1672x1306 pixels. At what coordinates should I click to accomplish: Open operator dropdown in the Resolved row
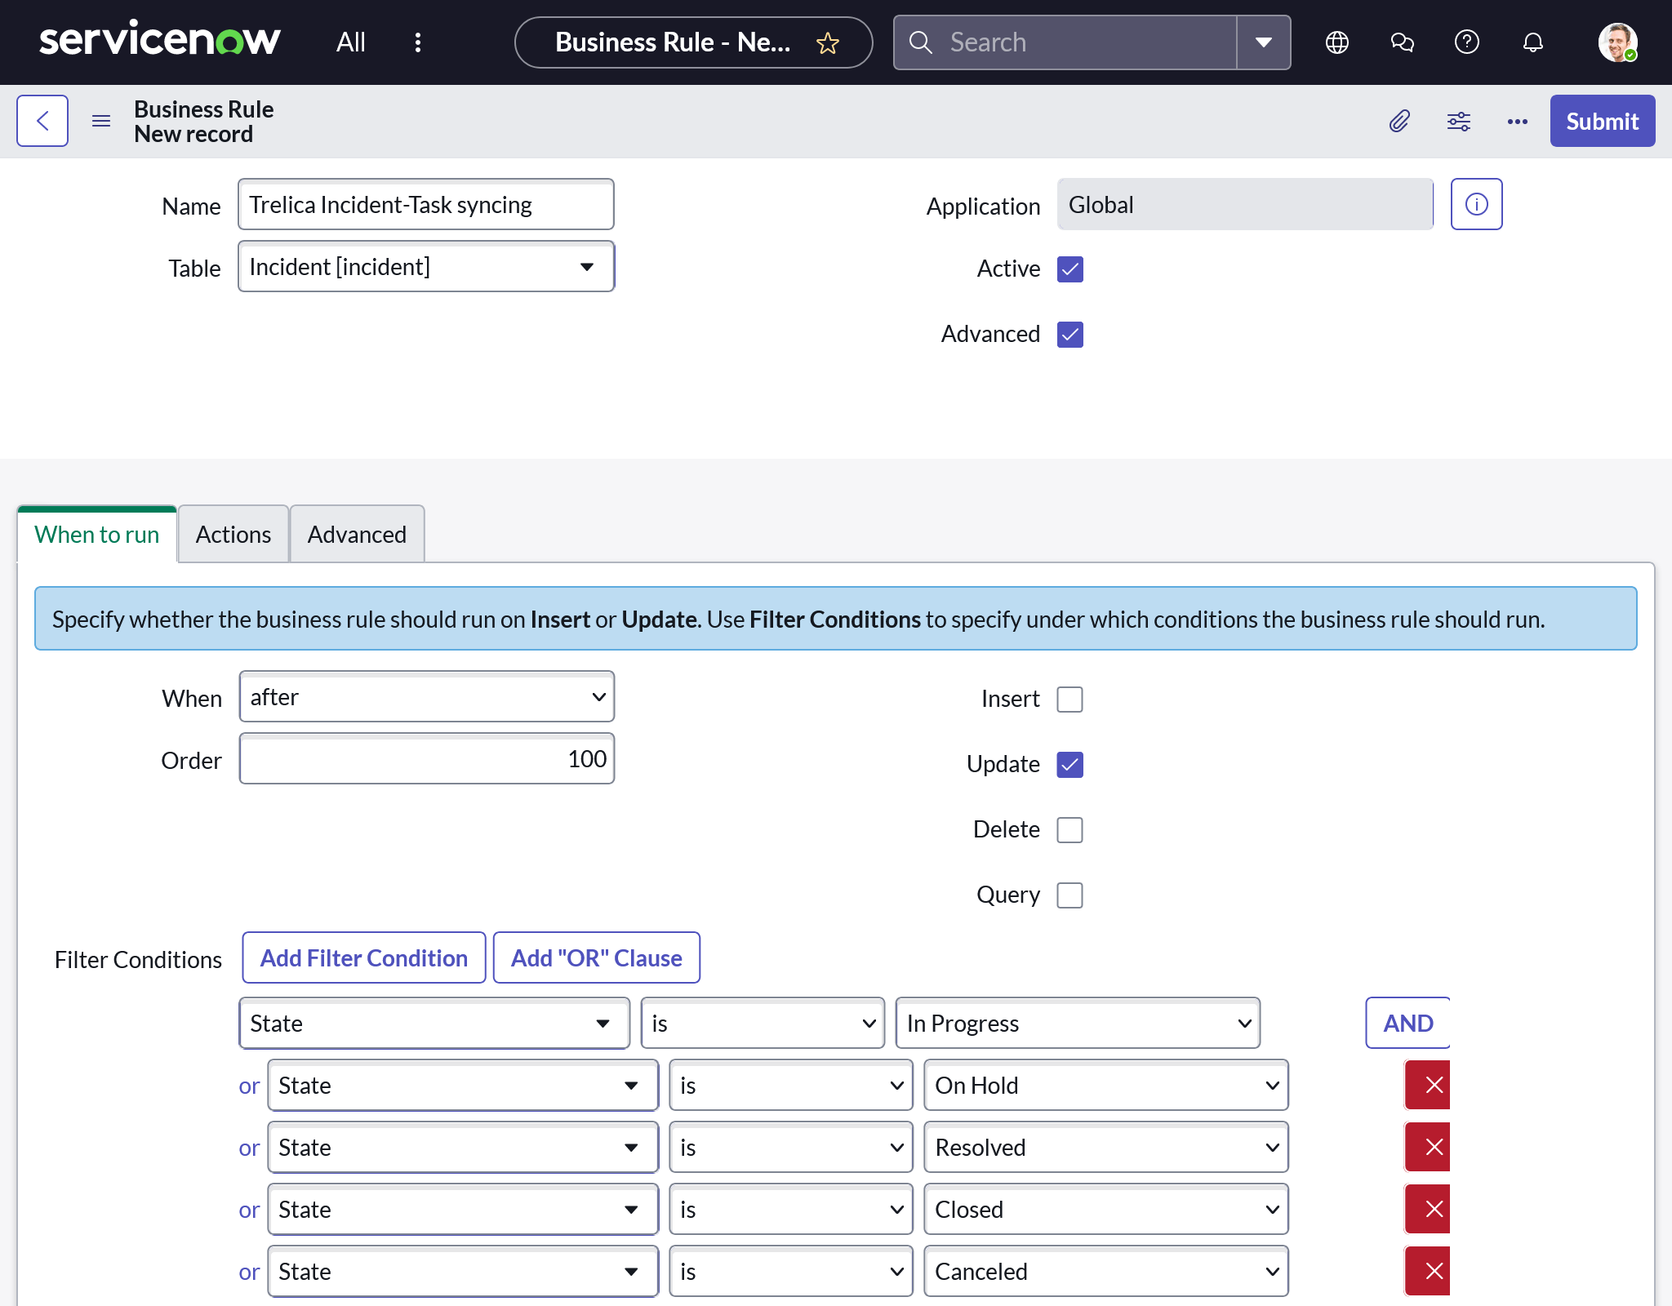click(x=791, y=1147)
